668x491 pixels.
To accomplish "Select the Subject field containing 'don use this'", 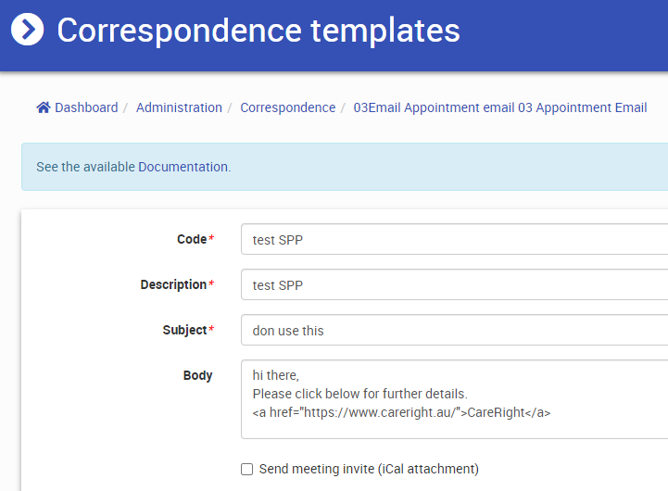I will tap(454, 331).
